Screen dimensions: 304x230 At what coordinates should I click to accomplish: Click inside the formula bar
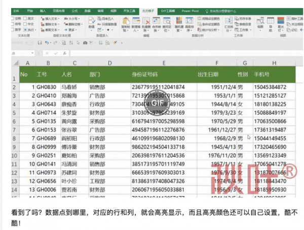pos(186,53)
